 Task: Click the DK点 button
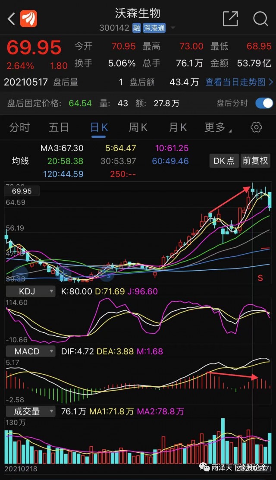pos(224,161)
